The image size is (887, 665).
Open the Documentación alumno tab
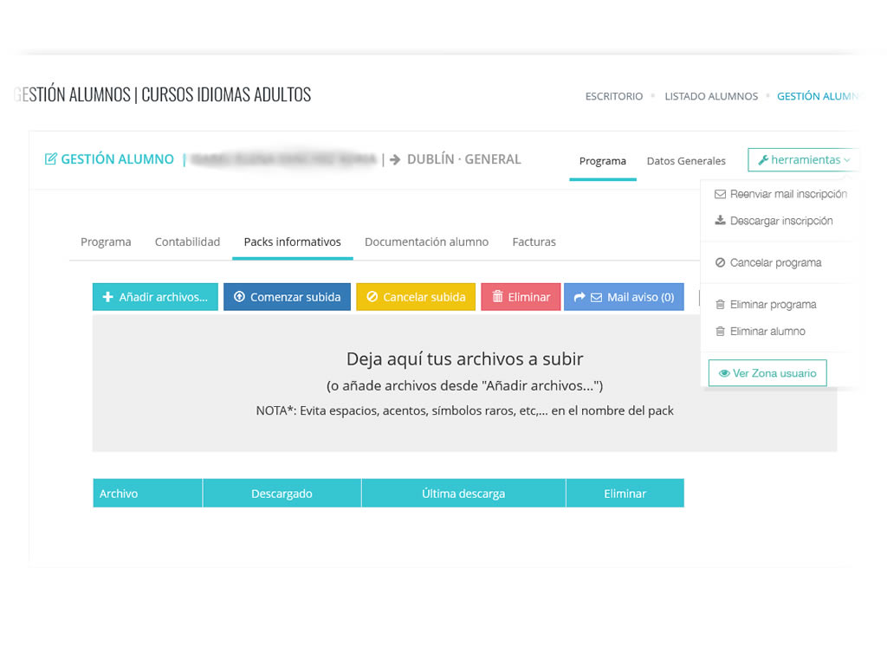(426, 242)
